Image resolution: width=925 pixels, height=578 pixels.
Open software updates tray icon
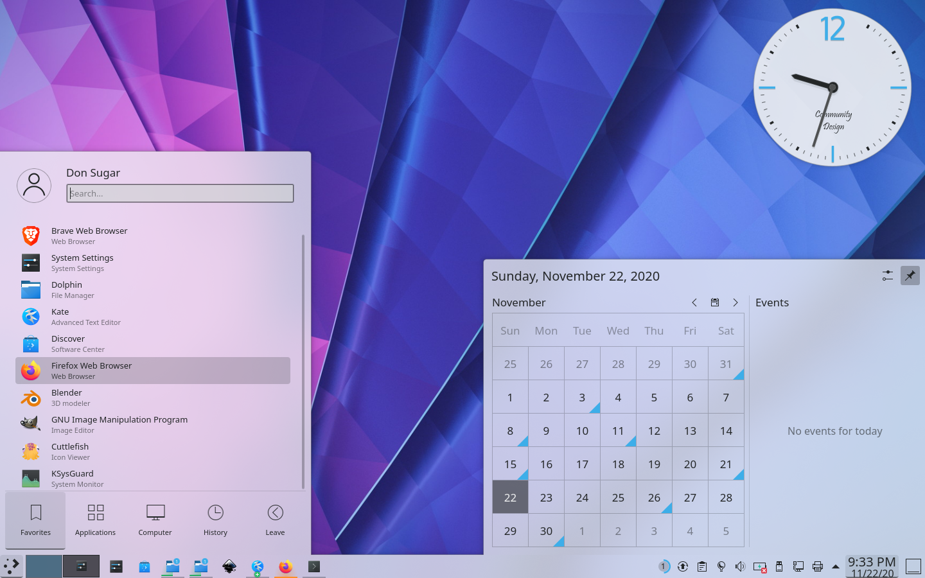tap(683, 566)
